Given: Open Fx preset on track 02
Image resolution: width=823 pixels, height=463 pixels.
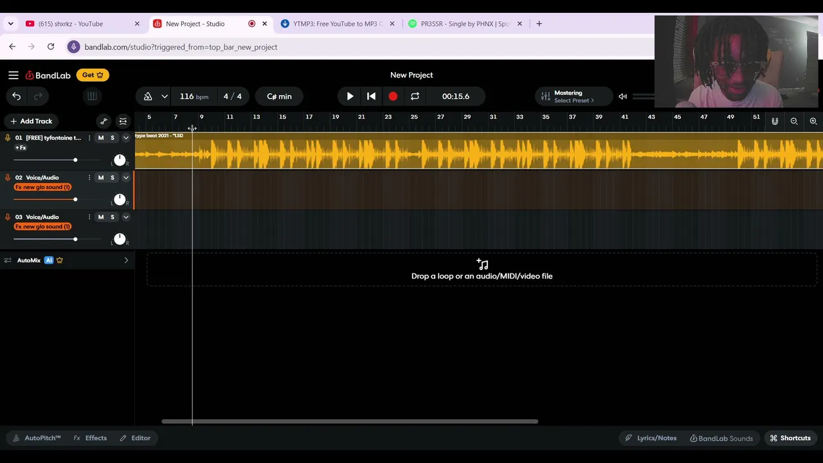Looking at the screenshot, I should click(42, 187).
